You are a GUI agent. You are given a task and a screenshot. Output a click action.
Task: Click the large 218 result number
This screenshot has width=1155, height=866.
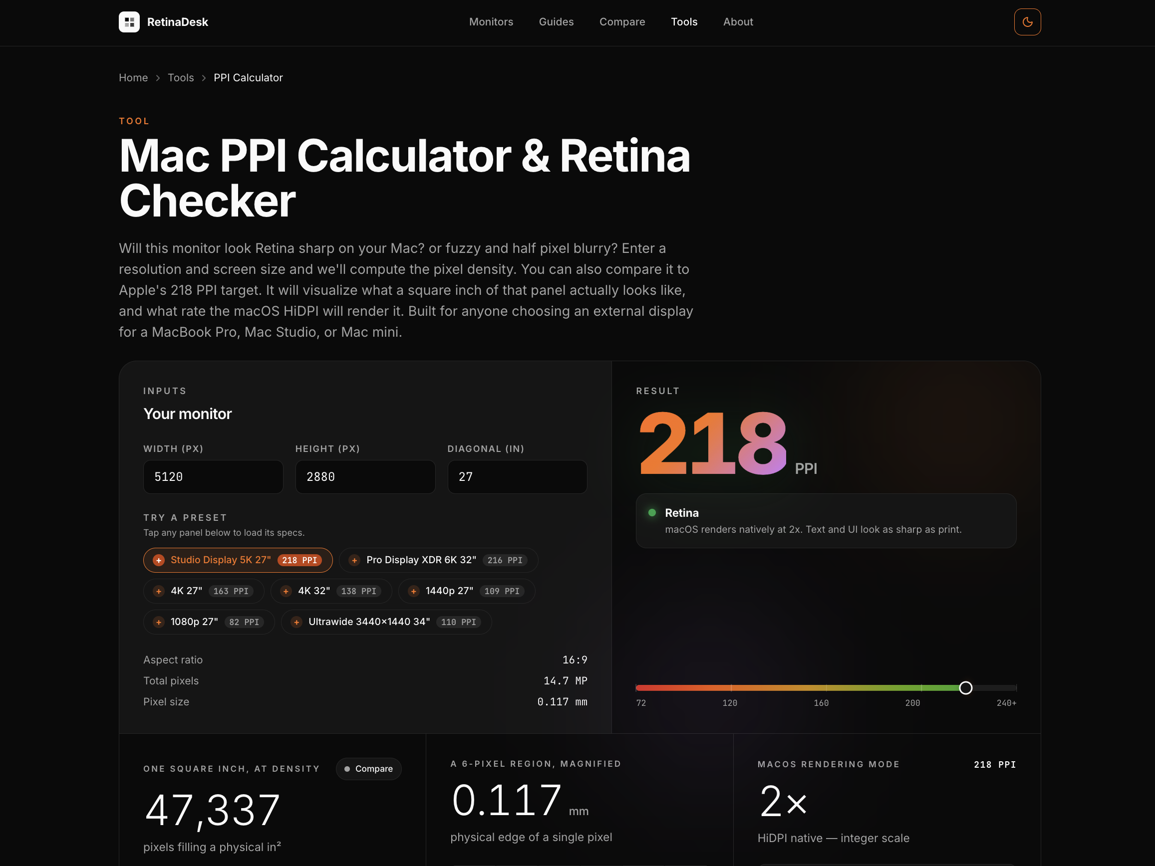point(713,442)
